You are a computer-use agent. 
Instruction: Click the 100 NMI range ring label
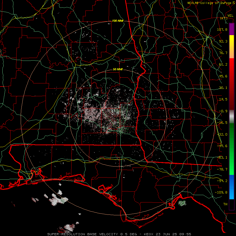(x=118, y=21)
